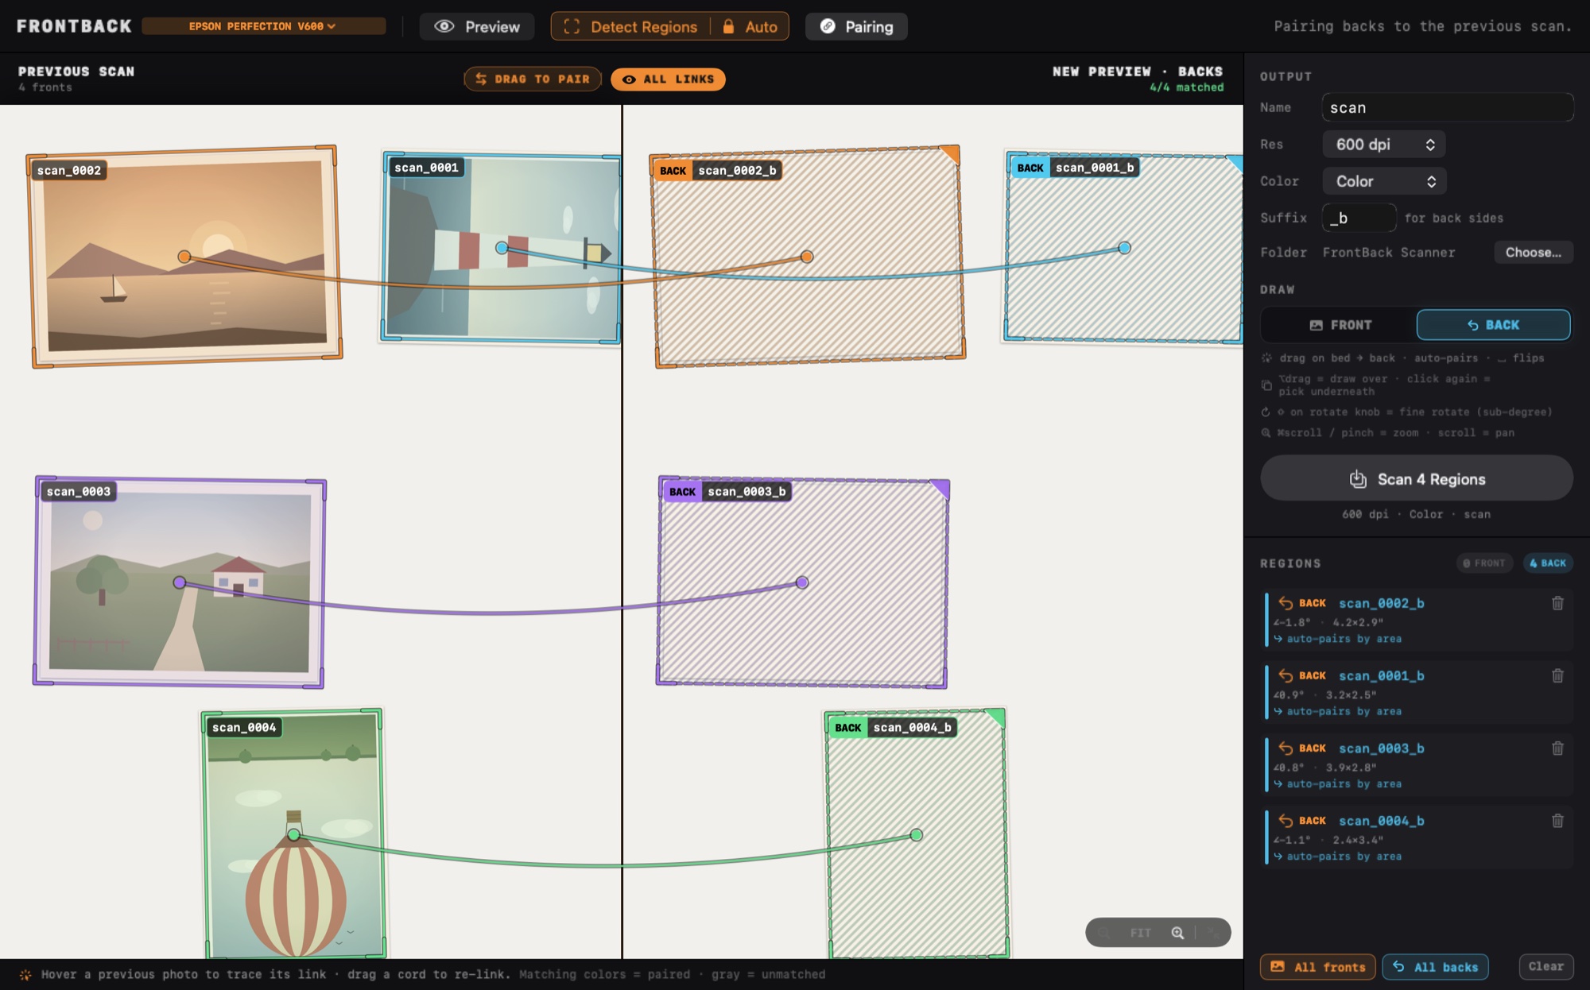This screenshot has height=990, width=1590.
Task: Expand the Color mode dropdown
Action: point(1384,181)
